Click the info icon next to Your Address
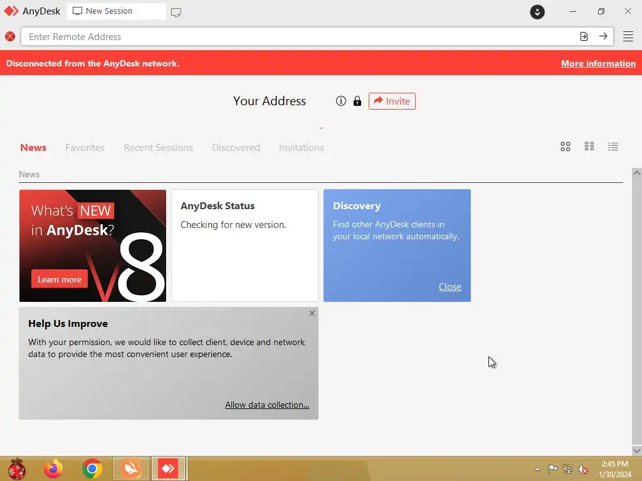The image size is (642, 481). click(x=340, y=101)
